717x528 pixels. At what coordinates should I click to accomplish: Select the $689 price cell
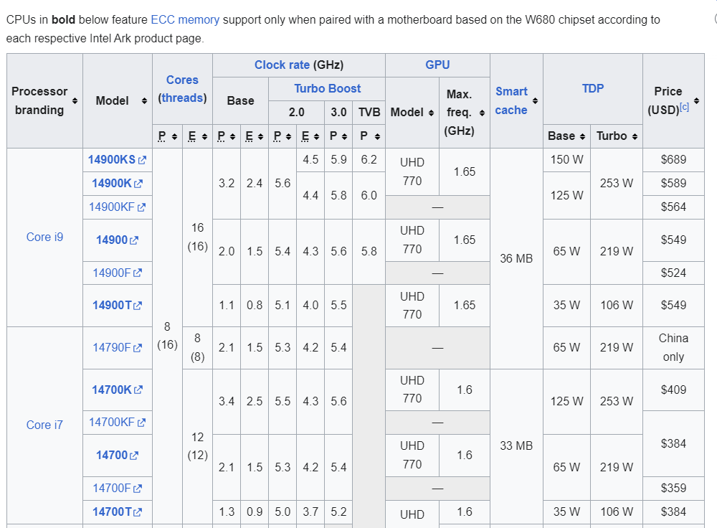coord(673,160)
